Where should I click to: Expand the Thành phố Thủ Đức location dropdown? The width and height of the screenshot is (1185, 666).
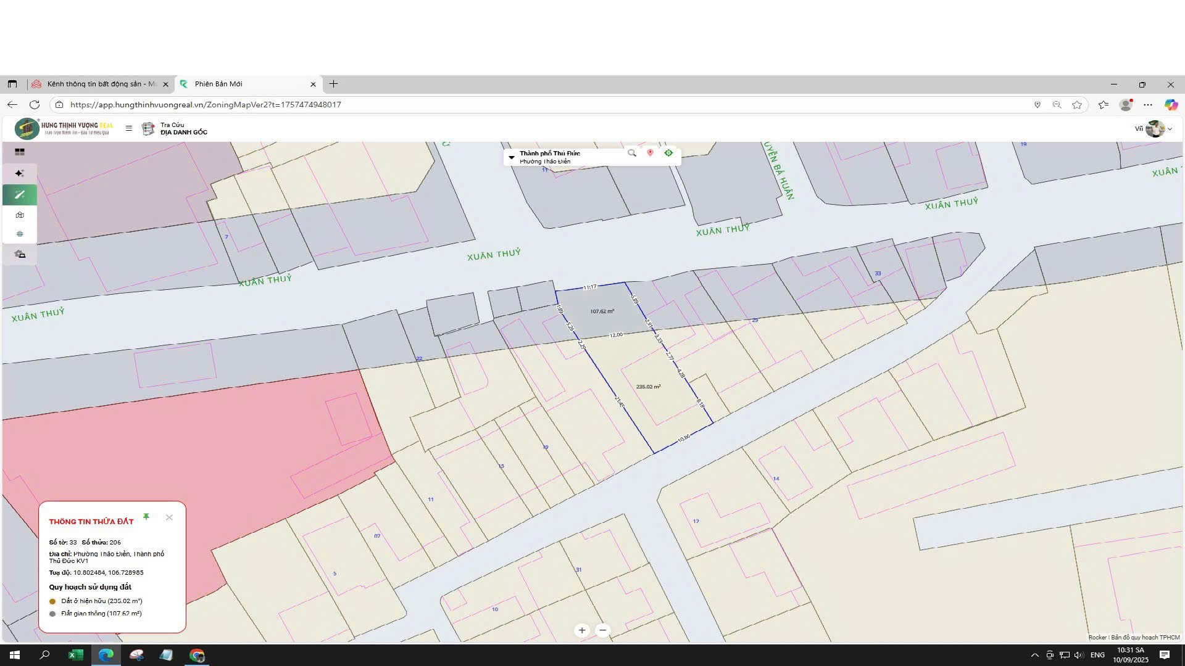point(511,157)
